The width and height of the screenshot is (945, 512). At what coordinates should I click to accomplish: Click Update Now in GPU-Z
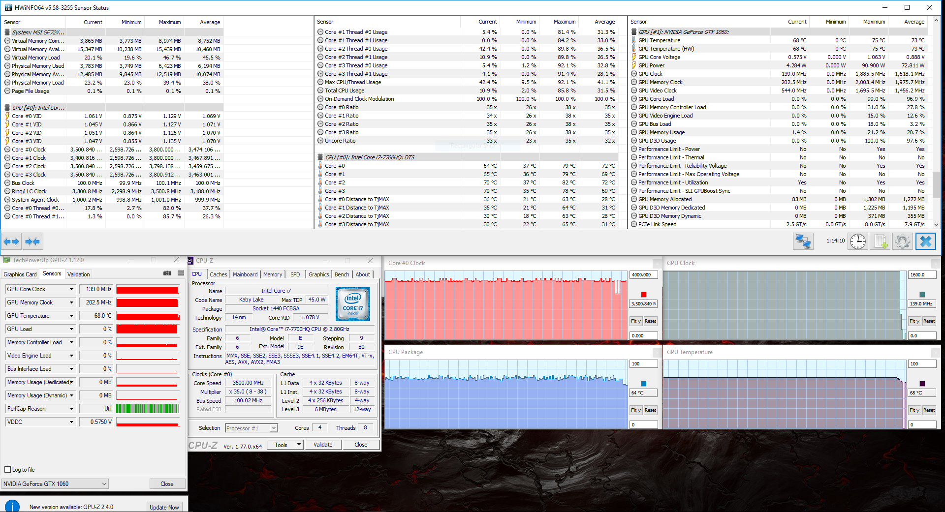[x=164, y=507]
